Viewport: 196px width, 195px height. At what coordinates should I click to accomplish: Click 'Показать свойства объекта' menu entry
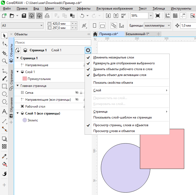[113, 83]
